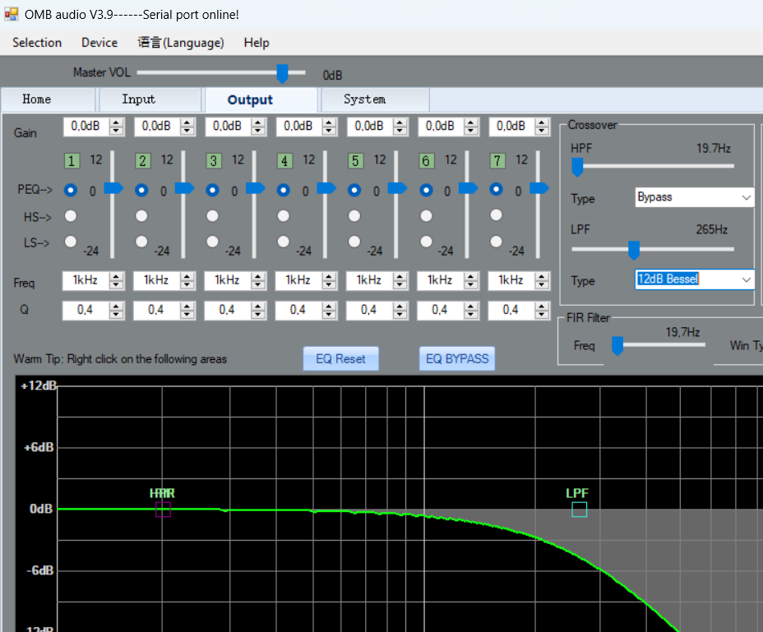Select HS mode for band 1
The height and width of the screenshot is (632, 763).
click(x=71, y=216)
